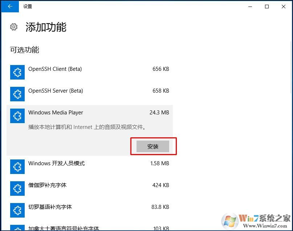
Task: Collapse the Windows Media Player title text
Action: click(56, 113)
